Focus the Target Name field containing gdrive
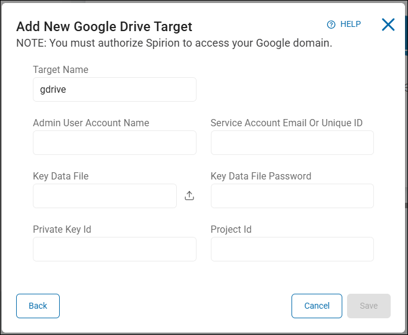Screen dimensions: 408x335 coord(114,90)
